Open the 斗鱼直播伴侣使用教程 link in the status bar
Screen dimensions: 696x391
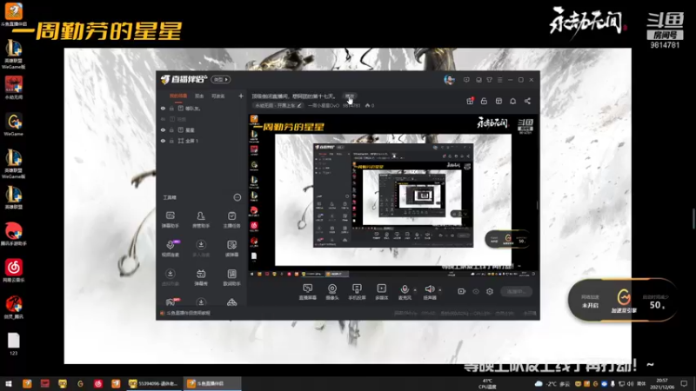[188, 313]
